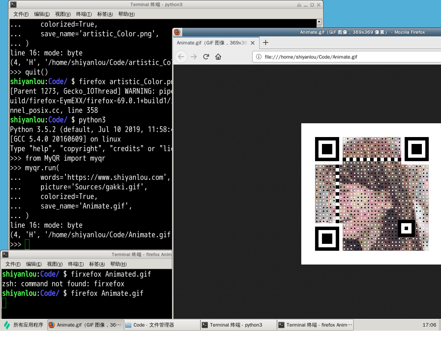Close the python3 terminal window
441x343 pixels.
tap(318, 5)
